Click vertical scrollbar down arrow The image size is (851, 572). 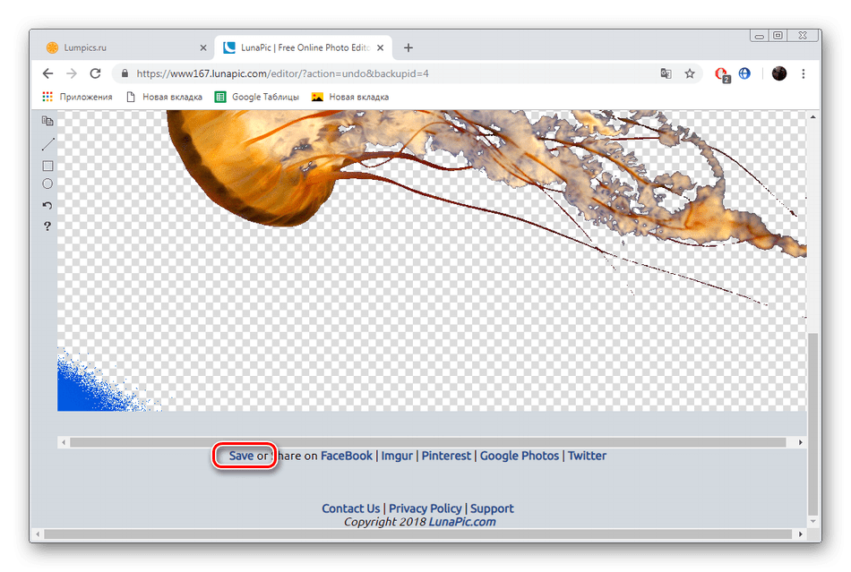click(x=812, y=521)
